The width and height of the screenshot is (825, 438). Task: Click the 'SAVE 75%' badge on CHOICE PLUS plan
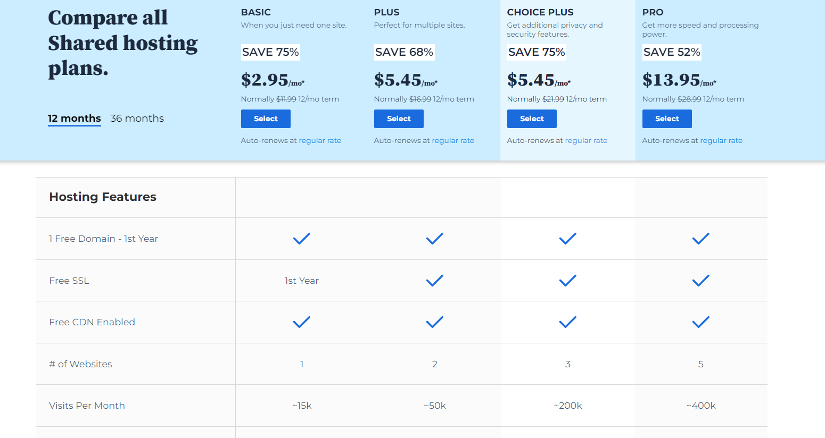537,52
